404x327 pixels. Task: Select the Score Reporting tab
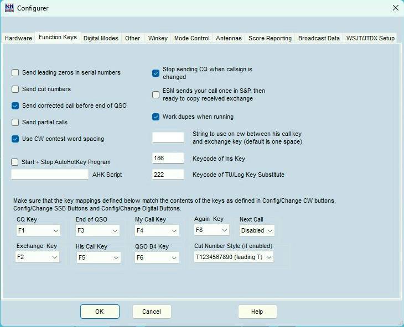click(x=270, y=38)
